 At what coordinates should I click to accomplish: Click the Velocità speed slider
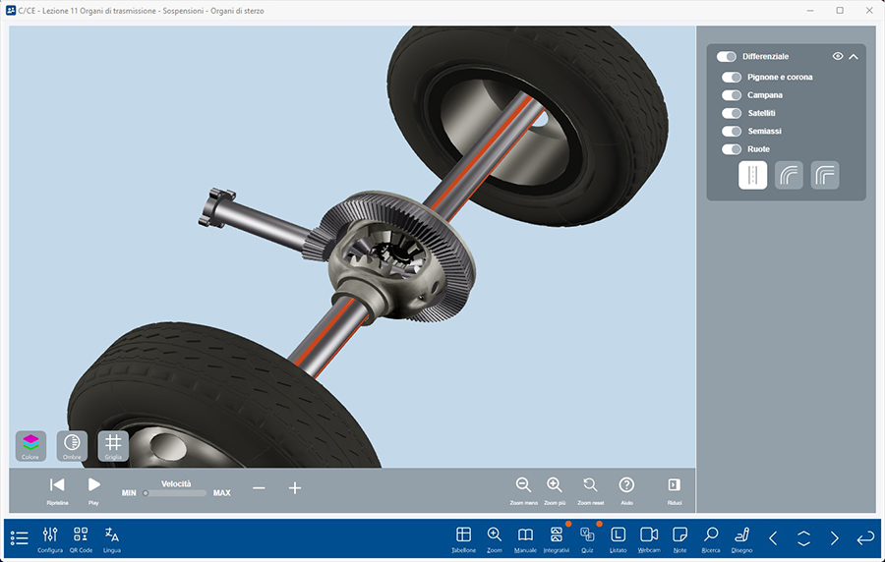point(175,493)
